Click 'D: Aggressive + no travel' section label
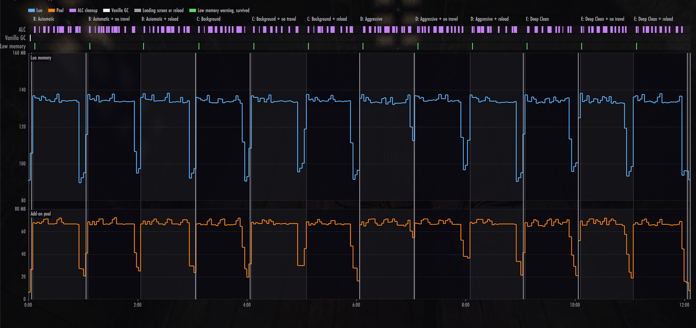Image resolution: width=696 pixels, height=328 pixels. click(436, 19)
